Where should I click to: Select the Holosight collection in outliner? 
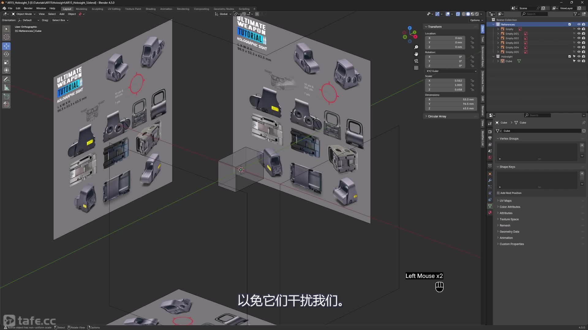[x=507, y=57]
